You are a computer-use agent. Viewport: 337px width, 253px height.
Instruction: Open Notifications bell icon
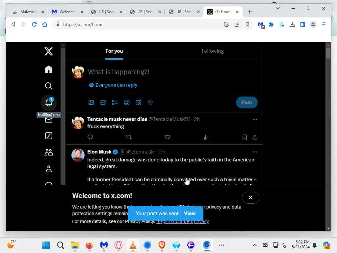point(49,103)
